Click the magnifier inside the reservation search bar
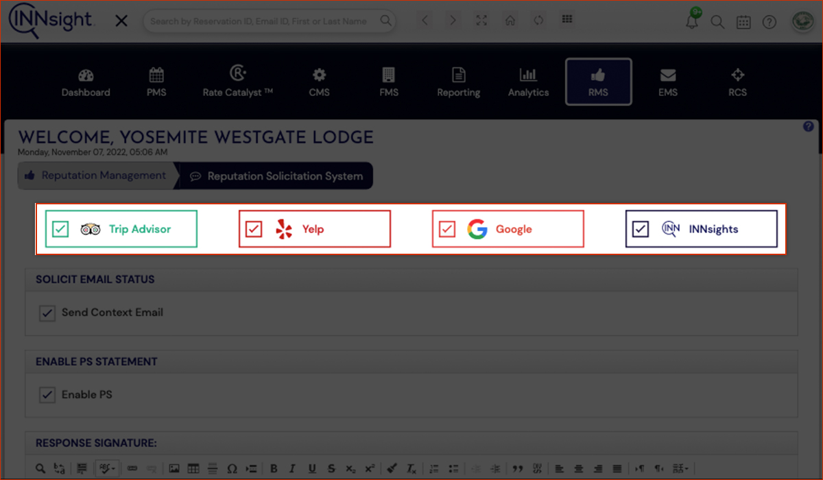The image size is (823, 480). point(387,21)
